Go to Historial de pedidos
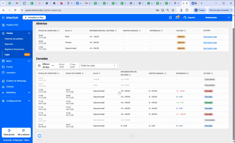This screenshot has height=143, width=235. [14, 39]
